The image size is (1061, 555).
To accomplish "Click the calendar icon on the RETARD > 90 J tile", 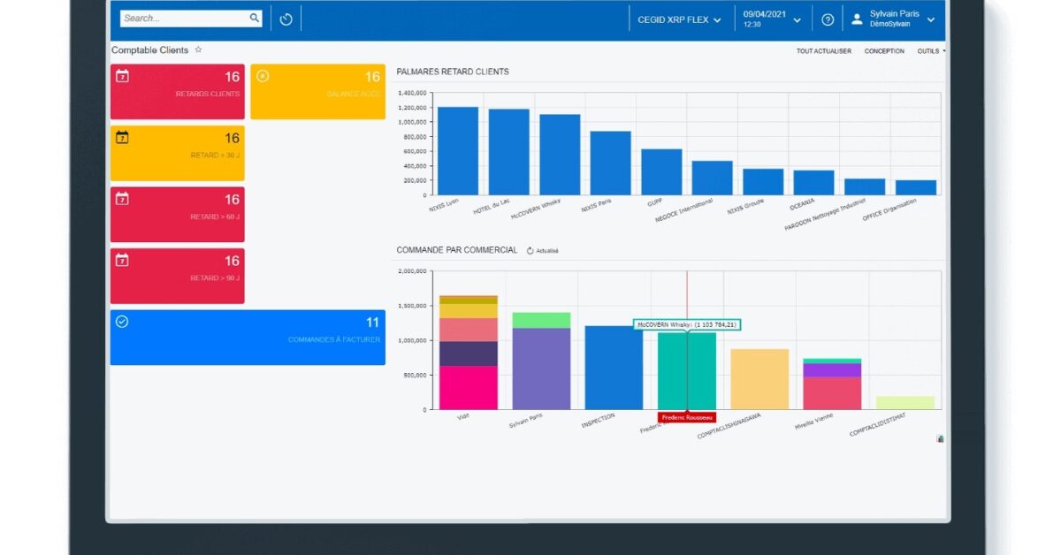I will (x=121, y=261).
